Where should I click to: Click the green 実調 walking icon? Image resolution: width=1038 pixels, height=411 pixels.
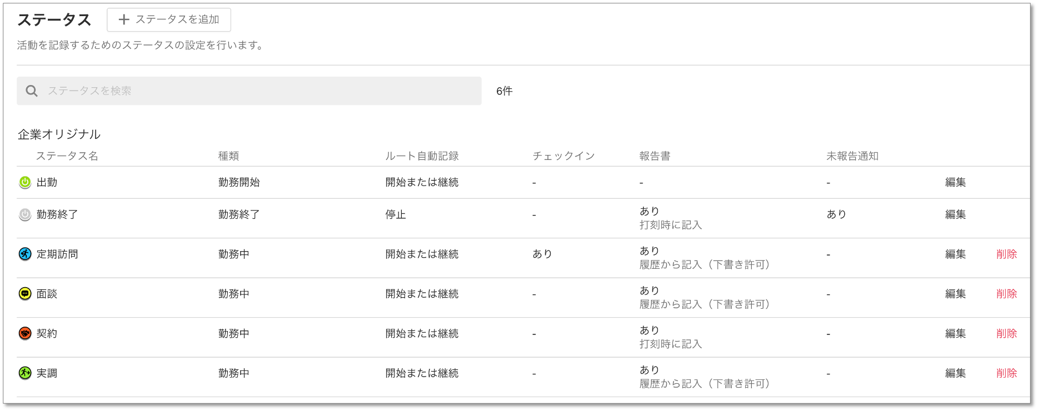point(25,373)
